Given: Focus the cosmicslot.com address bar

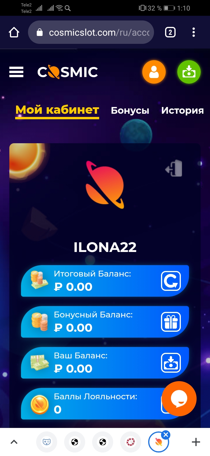Looking at the screenshot, I should (91, 32).
